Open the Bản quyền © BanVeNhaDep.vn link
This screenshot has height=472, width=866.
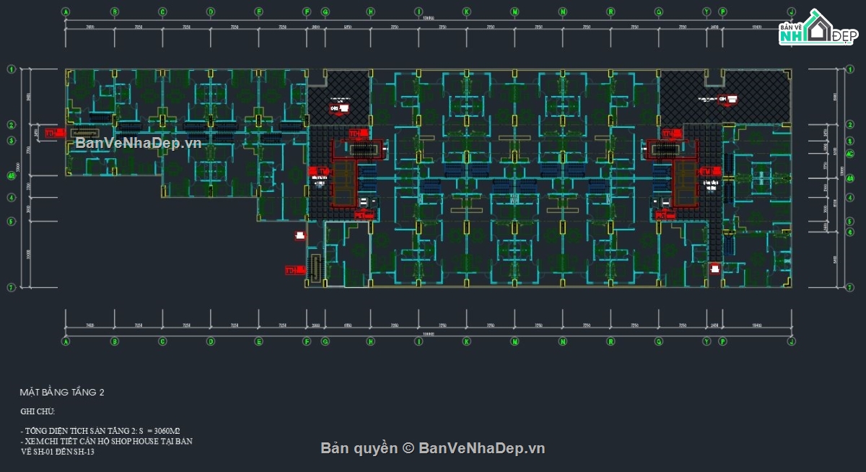pos(433,448)
